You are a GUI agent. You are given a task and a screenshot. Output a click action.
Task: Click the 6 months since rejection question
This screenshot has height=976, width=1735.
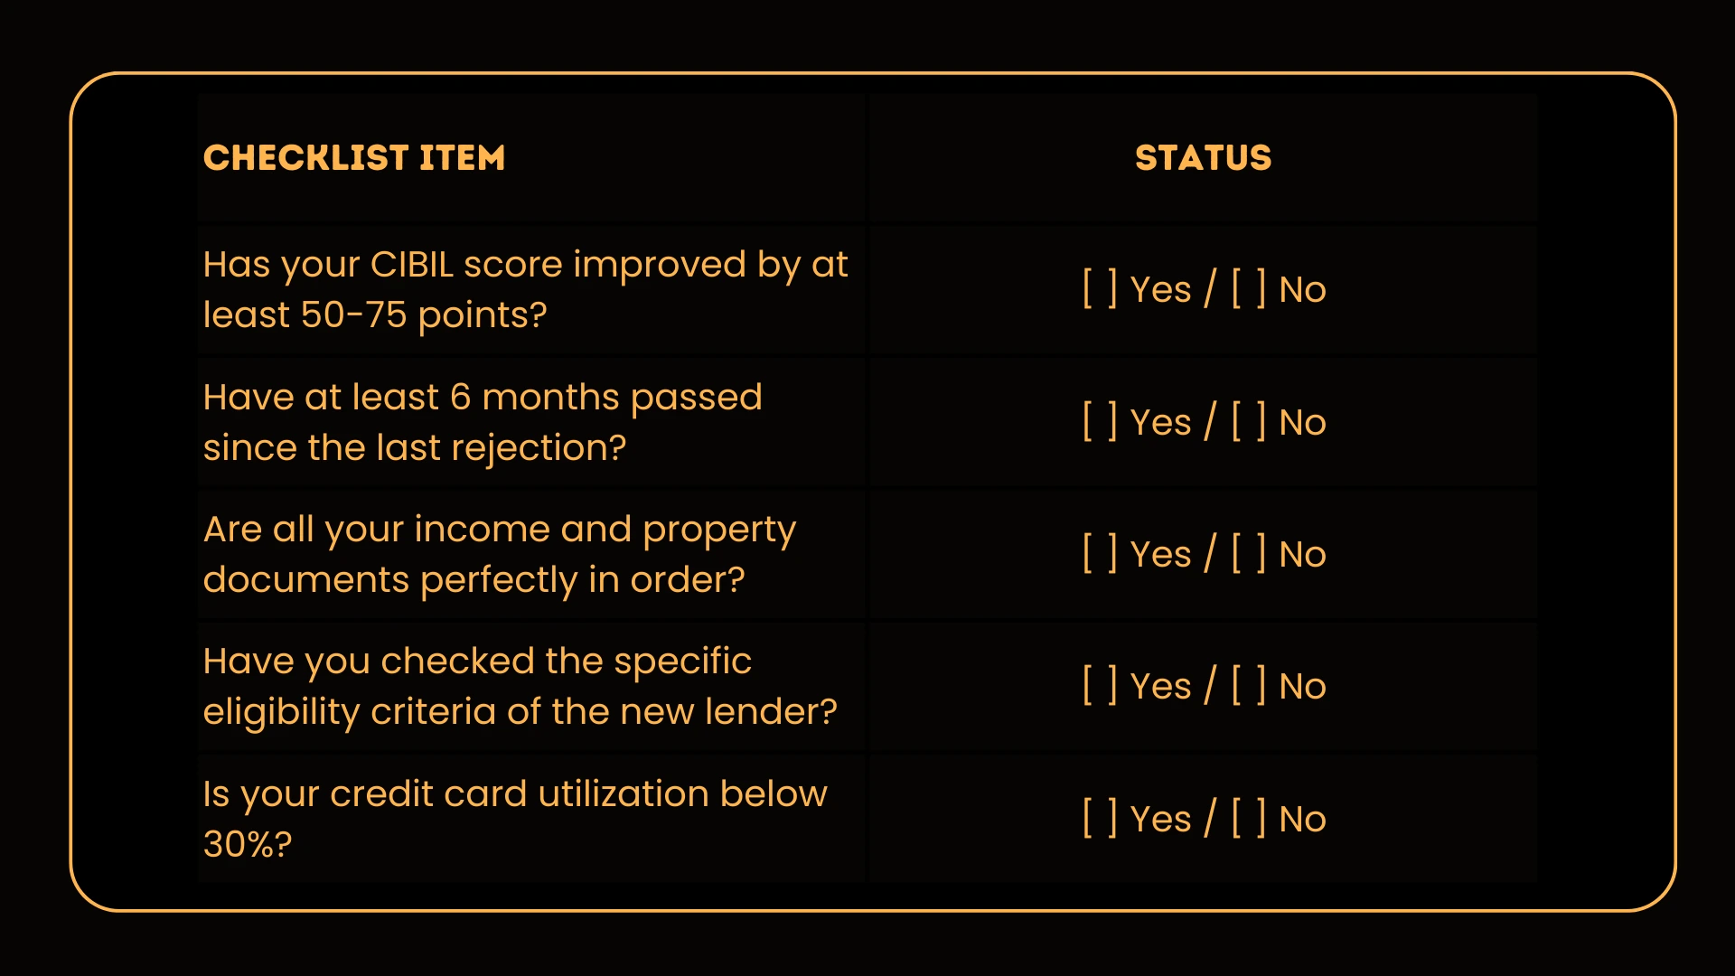click(483, 422)
